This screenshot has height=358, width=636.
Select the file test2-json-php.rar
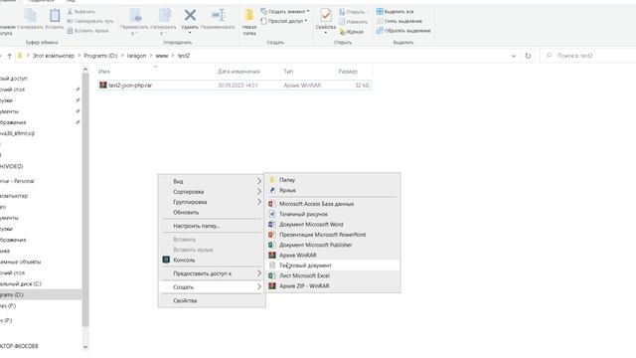click(235, 86)
